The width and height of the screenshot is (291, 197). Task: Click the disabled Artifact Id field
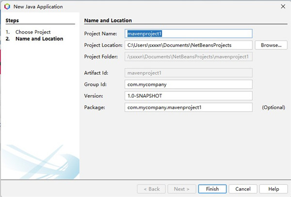[x=189, y=73]
